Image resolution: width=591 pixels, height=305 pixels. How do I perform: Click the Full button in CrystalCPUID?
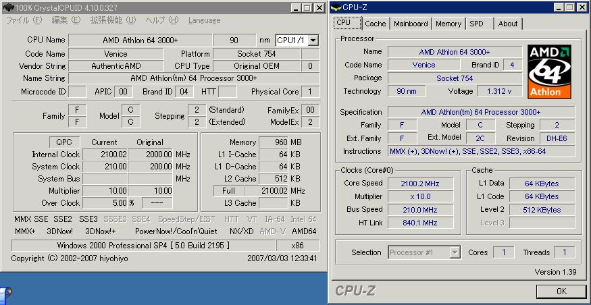228,191
